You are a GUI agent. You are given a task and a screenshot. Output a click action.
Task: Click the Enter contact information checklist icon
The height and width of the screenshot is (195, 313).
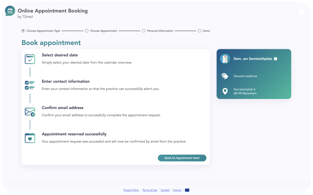(x=30, y=85)
